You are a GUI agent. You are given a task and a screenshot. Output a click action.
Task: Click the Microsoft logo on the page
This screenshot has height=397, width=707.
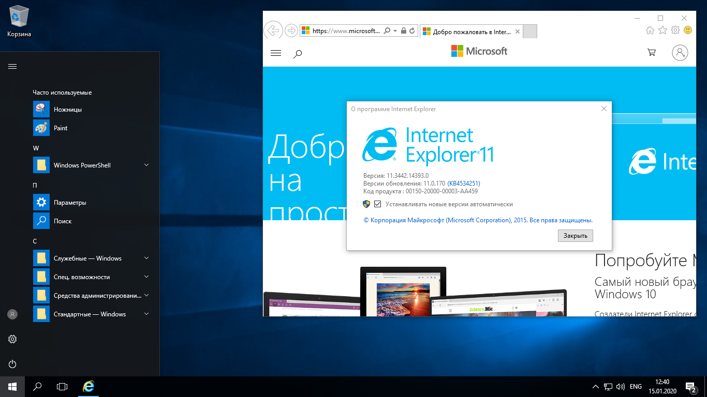coord(479,51)
